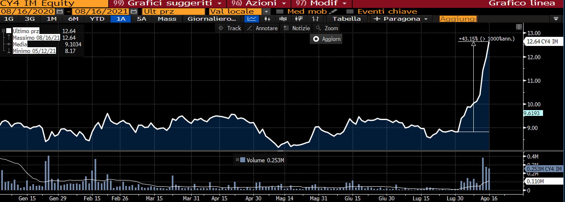The height and width of the screenshot is (202, 565).
Task: Click the Val locale currency field
Action: click(x=236, y=11)
